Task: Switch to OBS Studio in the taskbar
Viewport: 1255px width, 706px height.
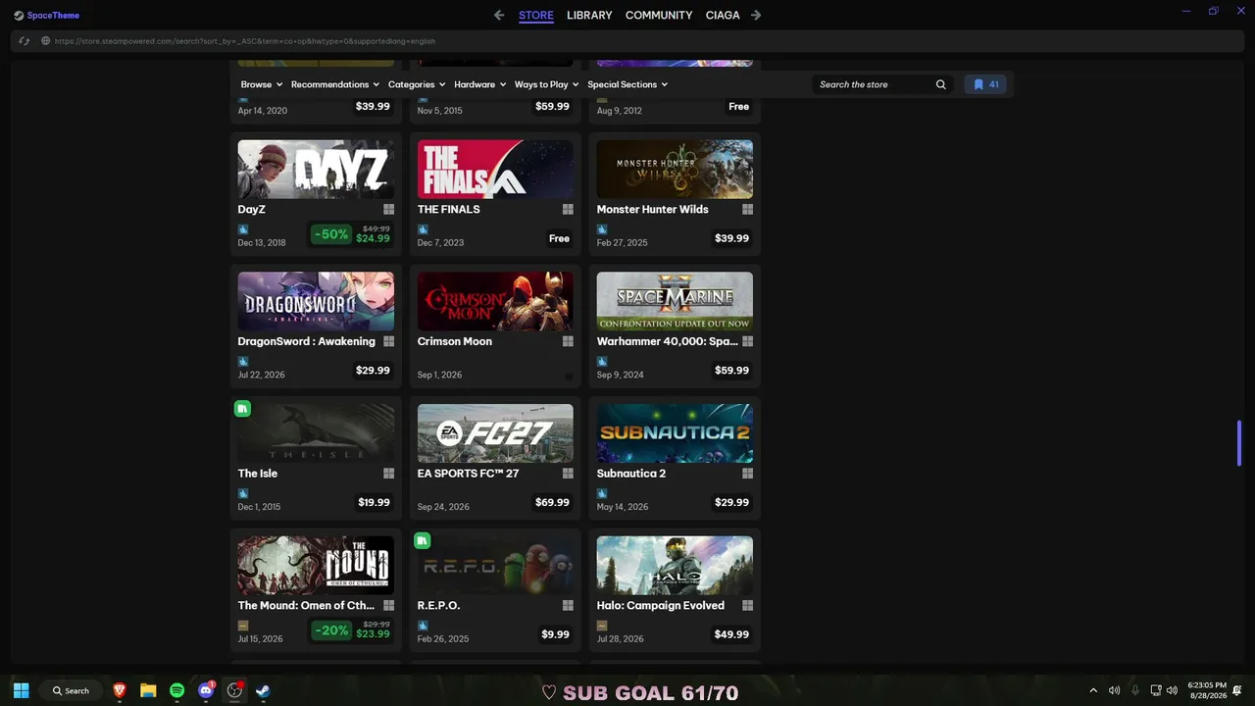Action: [x=234, y=690]
